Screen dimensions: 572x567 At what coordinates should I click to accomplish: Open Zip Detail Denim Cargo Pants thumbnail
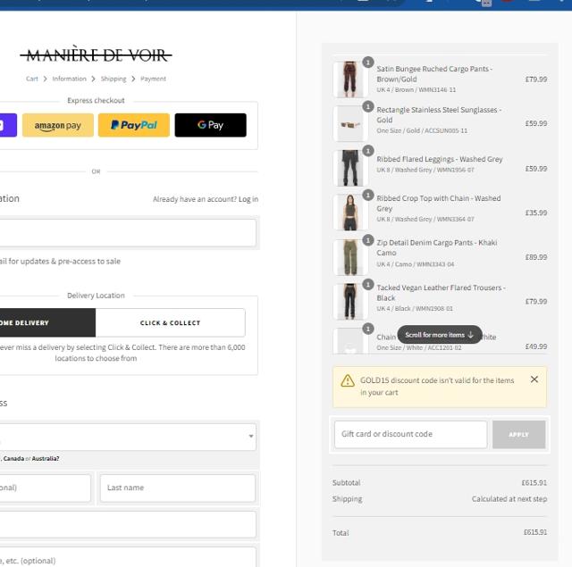click(x=349, y=257)
